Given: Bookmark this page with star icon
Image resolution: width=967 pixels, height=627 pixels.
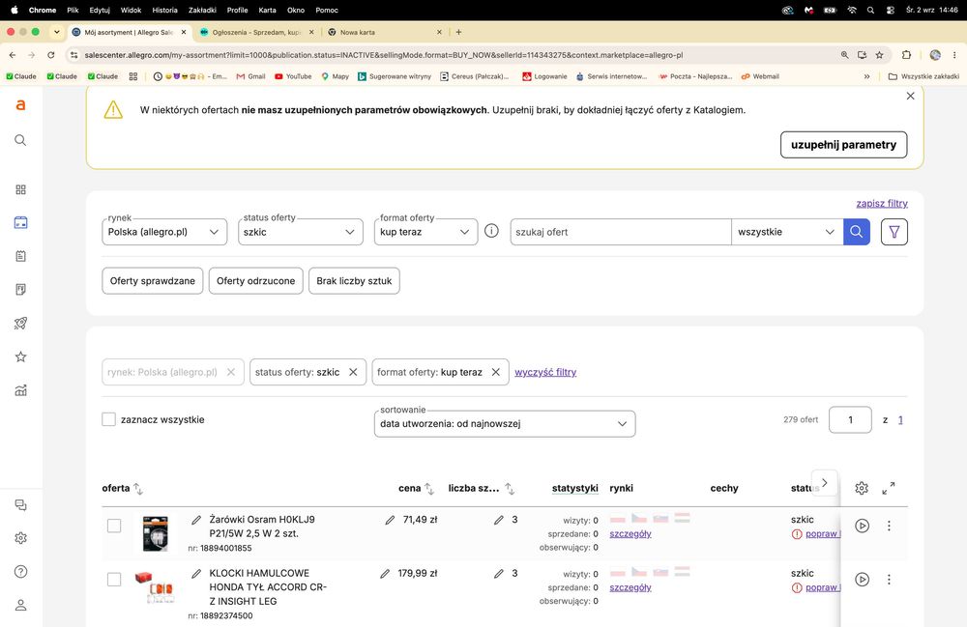Looking at the screenshot, I should point(879,55).
